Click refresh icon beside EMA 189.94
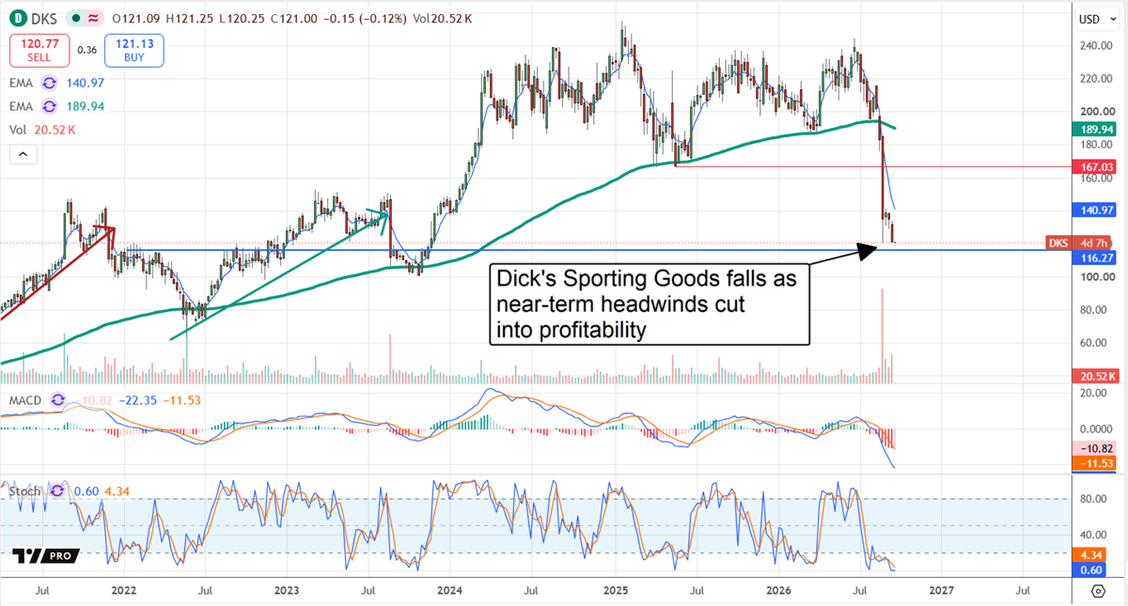The image size is (1128, 606). [x=49, y=106]
